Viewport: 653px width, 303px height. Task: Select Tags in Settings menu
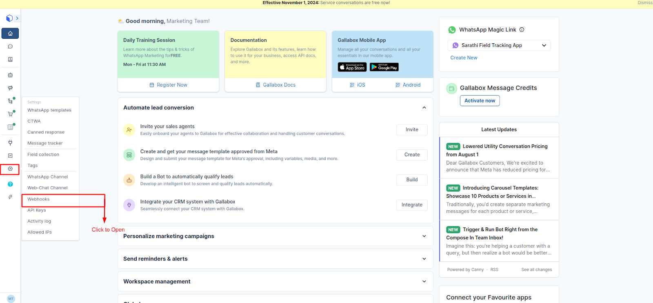pyautogui.click(x=32, y=166)
